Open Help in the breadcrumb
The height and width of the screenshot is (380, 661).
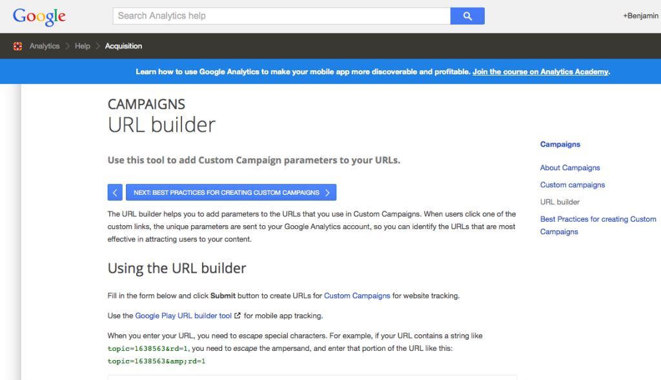click(83, 46)
